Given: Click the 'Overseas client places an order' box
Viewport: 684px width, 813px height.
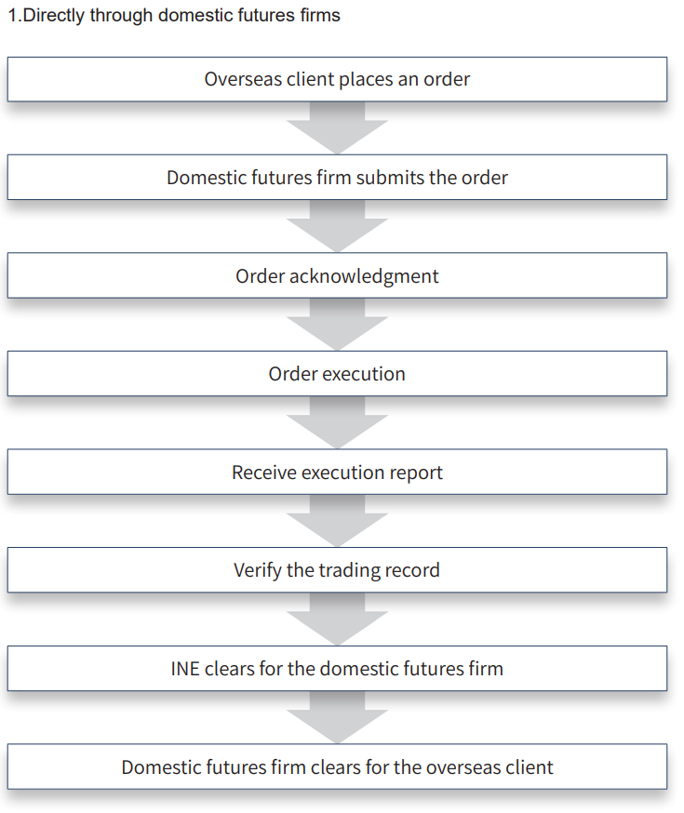Looking at the screenshot, I should point(337,79).
